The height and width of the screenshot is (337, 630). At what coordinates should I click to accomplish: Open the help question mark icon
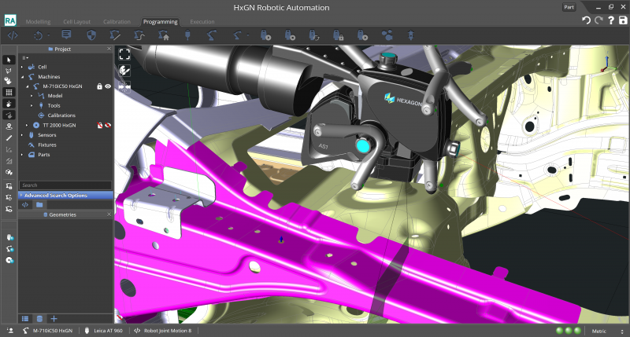point(611,20)
